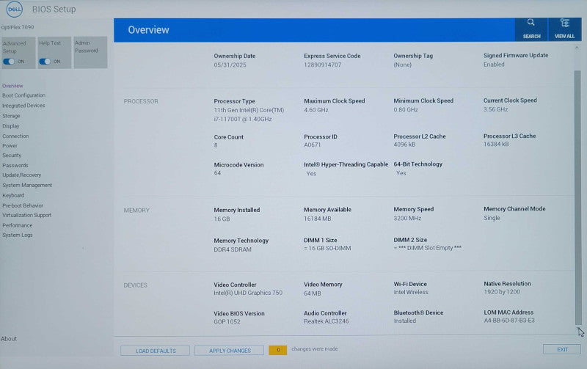Select Keyboard in the sidebar
The height and width of the screenshot is (369, 587).
[x=13, y=195]
